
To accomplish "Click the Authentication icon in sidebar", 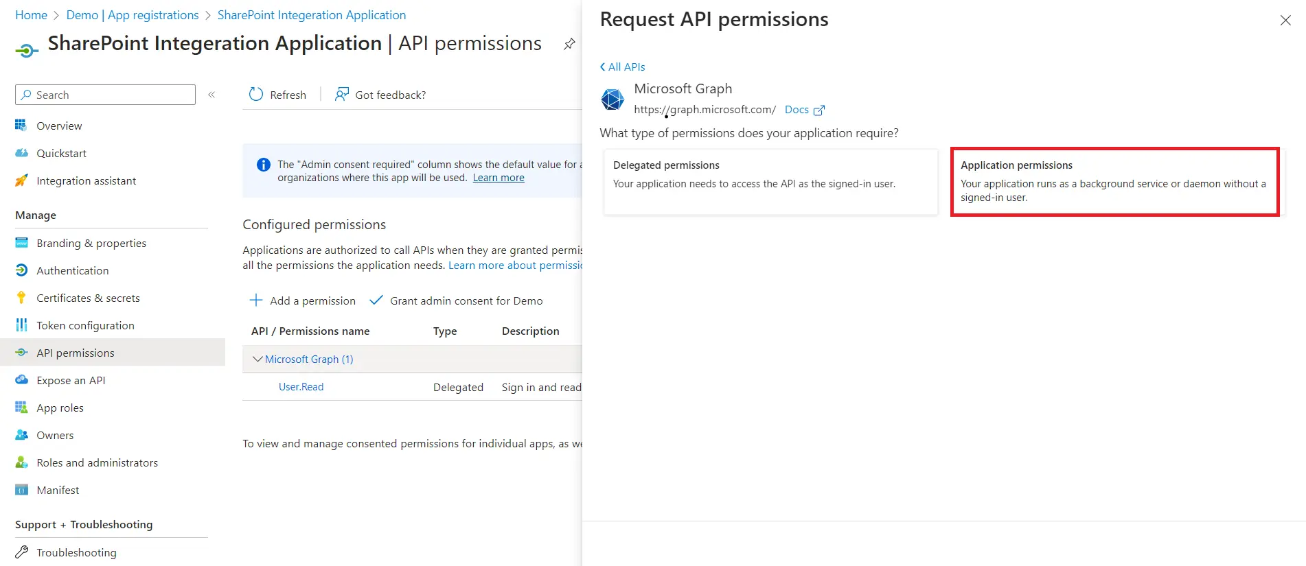I will 21,270.
